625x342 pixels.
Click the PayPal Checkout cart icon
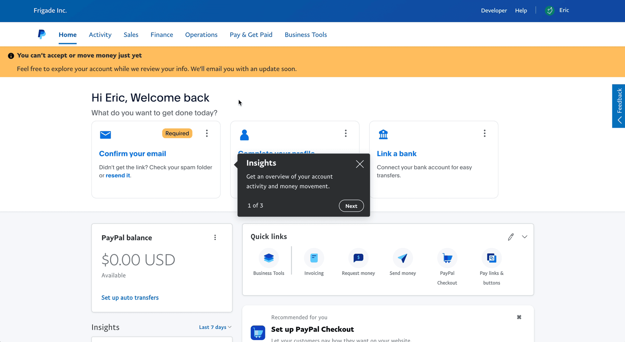(447, 258)
